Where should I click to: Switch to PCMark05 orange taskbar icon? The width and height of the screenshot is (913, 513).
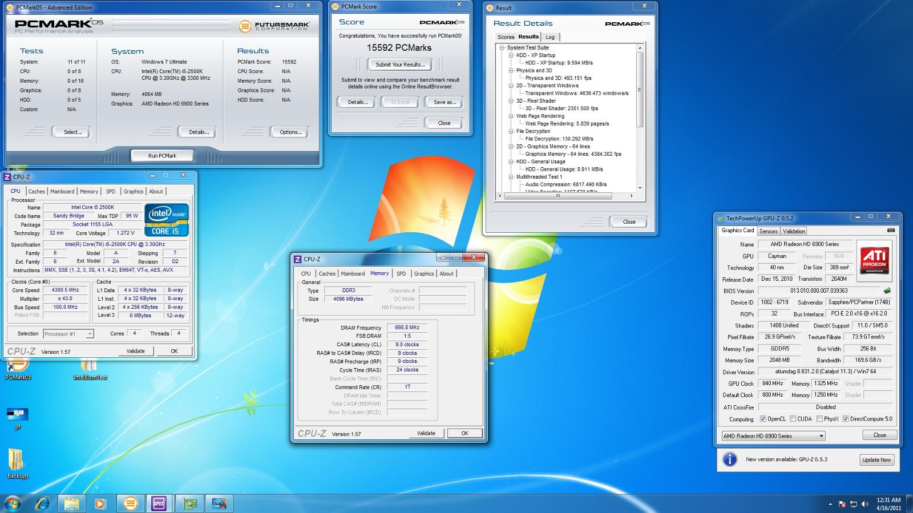tap(131, 503)
